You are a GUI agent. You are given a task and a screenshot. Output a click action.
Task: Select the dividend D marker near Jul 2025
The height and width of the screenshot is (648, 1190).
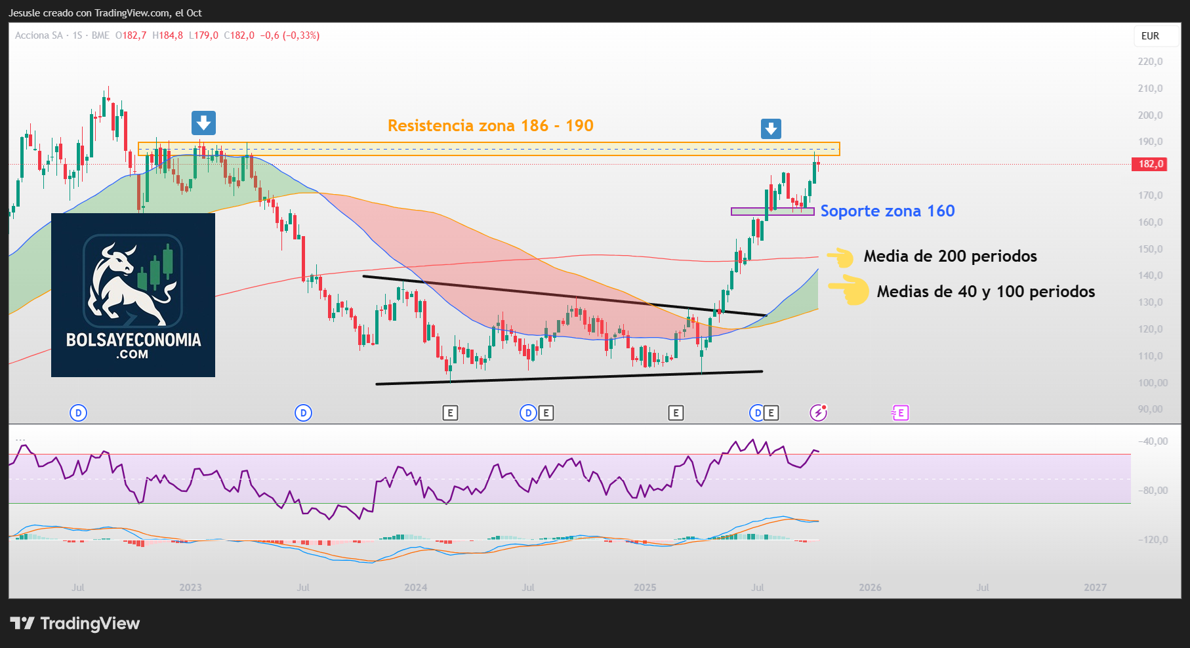[x=757, y=413]
